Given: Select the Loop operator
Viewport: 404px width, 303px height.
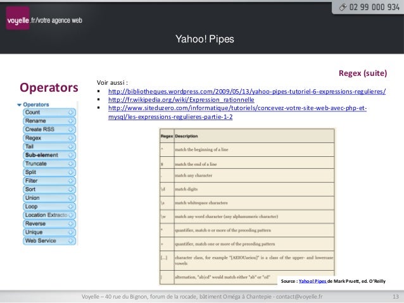Looking at the screenshot, I should [49, 206].
